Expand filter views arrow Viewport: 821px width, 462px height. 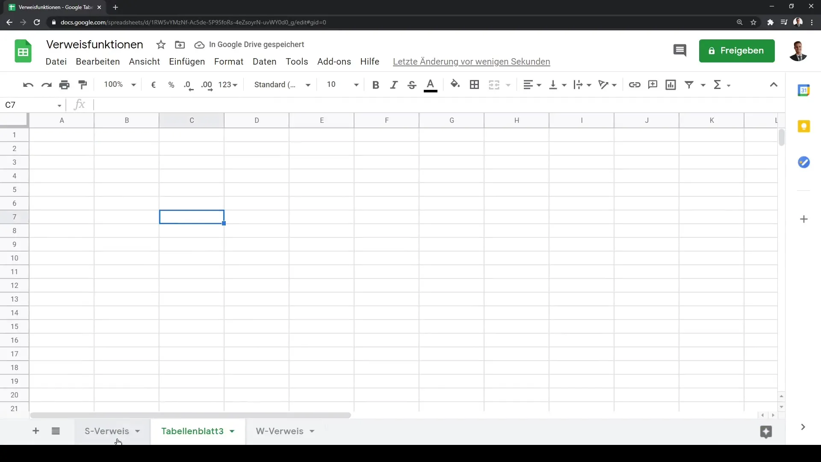pyautogui.click(x=703, y=85)
